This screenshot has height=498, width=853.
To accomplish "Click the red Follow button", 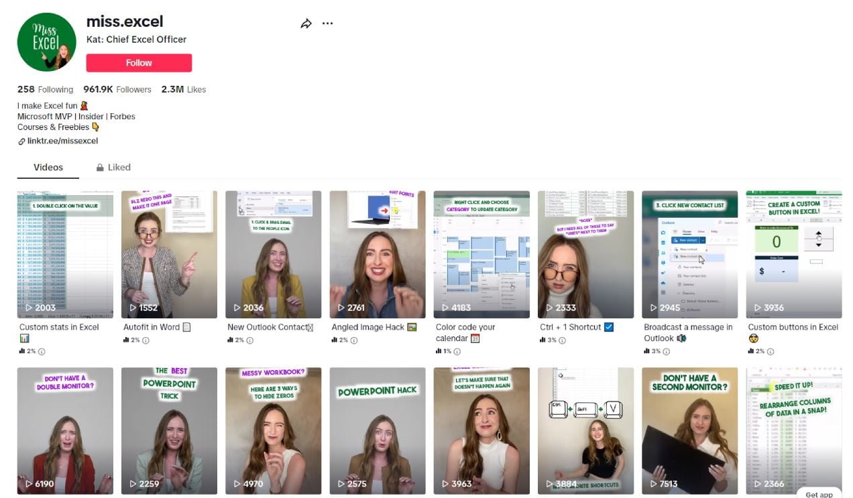I will click(x=139, y=63).
